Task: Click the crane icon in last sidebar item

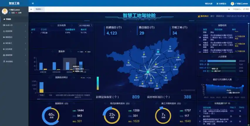Action: pos(4,62)
